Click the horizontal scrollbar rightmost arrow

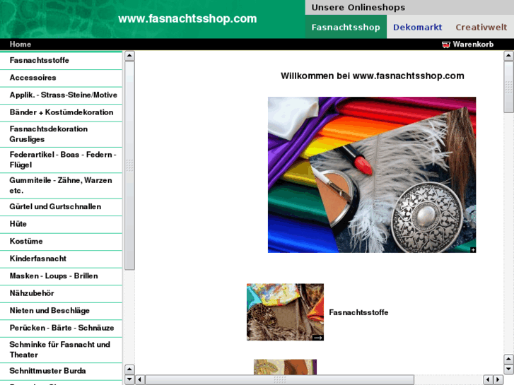click(x=498, y=380)
